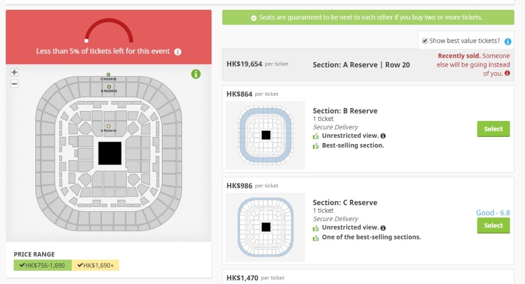This screenshot has height=284, width=525.
Task: Open red info icon in Recently sold notice
Action: tap(508, 73)
